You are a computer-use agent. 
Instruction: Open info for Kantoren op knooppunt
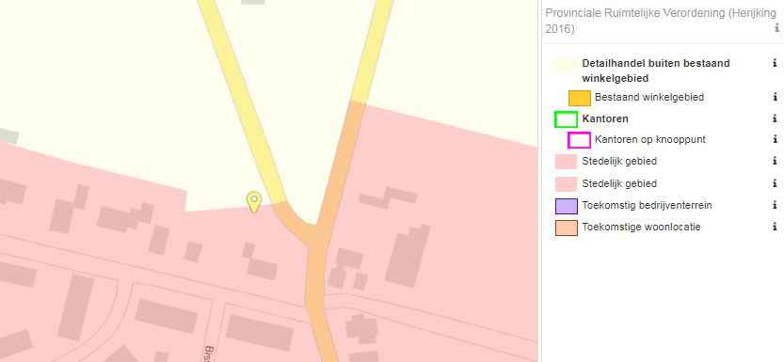(775, 139)
